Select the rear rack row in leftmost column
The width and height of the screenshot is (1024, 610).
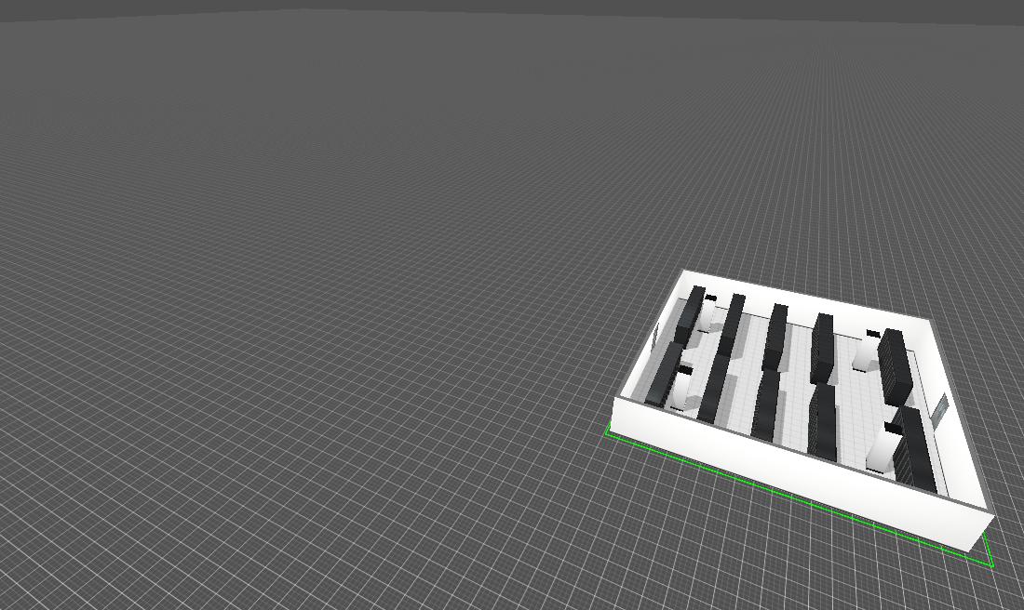pos(690,314)
